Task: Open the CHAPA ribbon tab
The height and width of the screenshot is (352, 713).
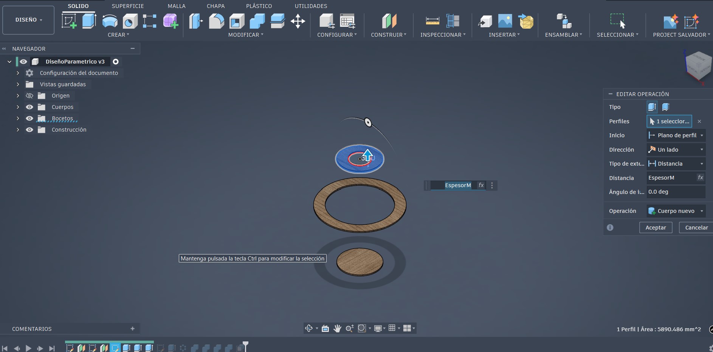Action: point(216,6)
